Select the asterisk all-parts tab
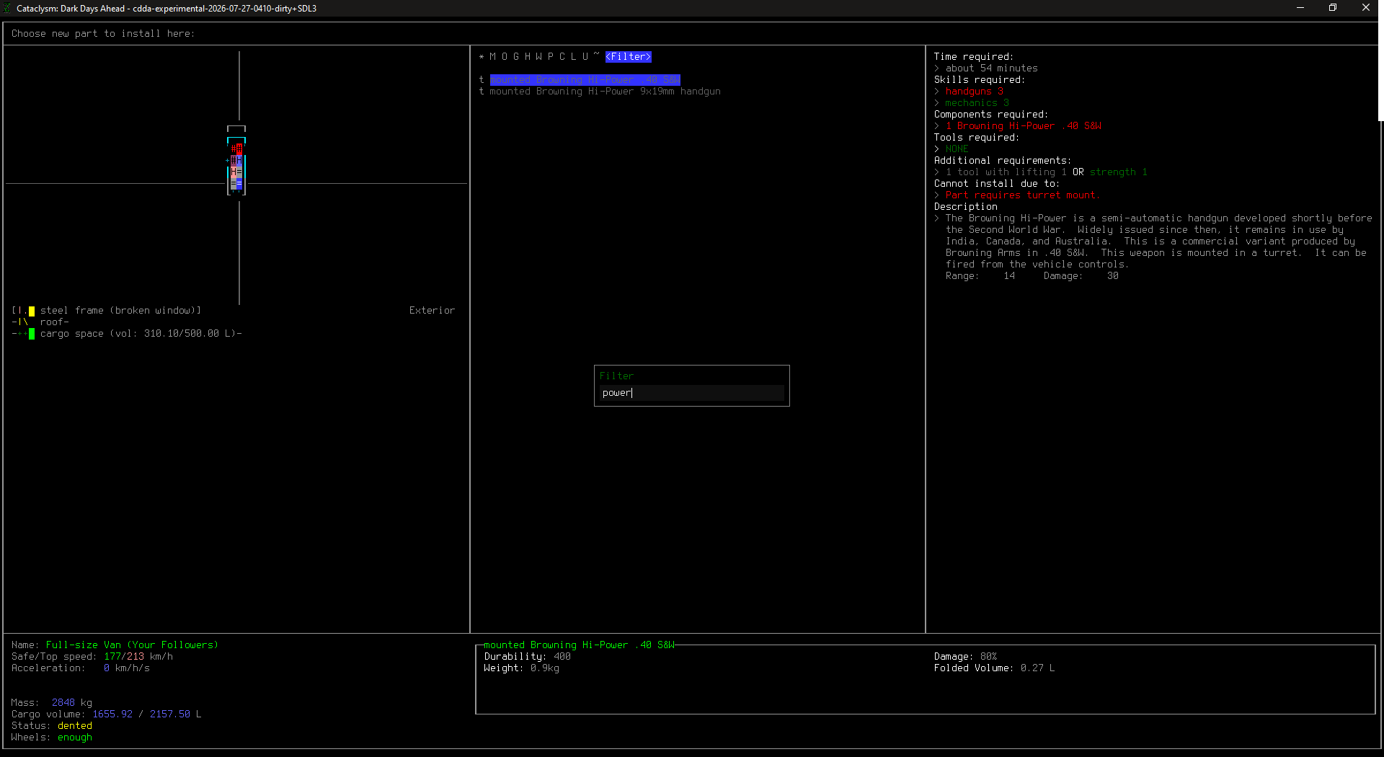Screen dimensions: 1384x757 coord(482,57)
